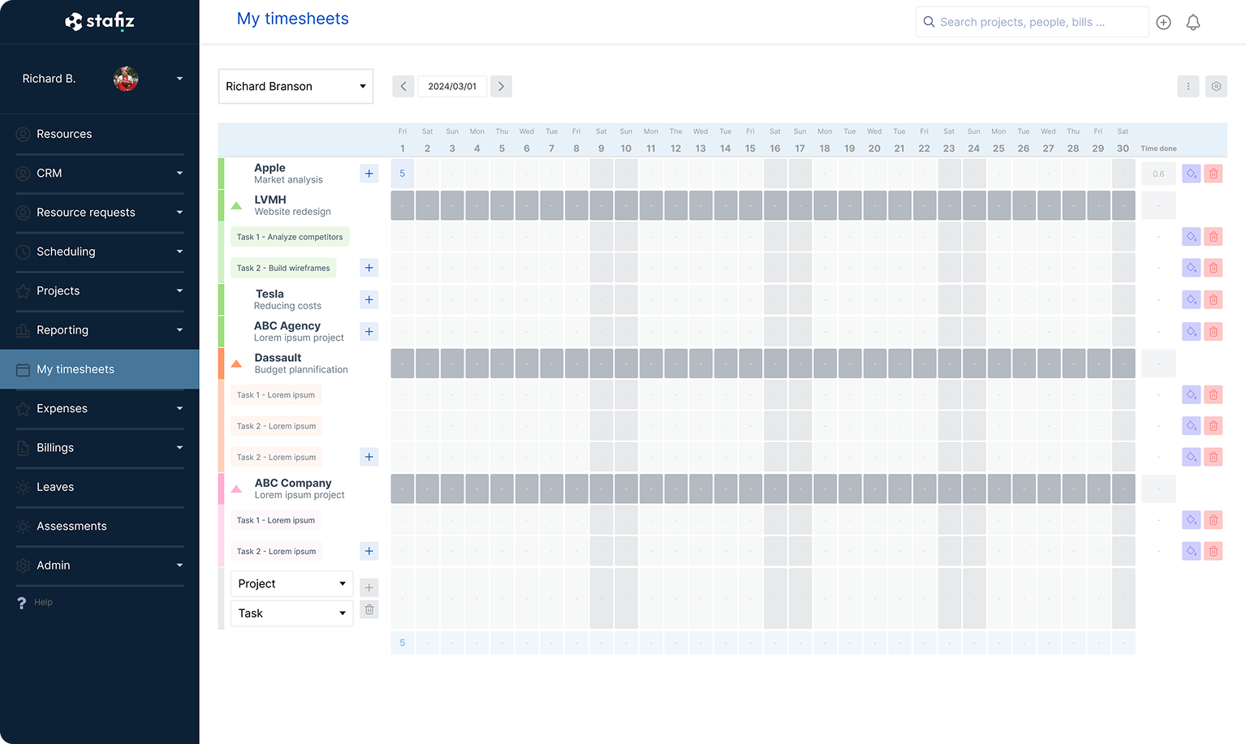Click the Stafiz logo

(x=100, y=21)
